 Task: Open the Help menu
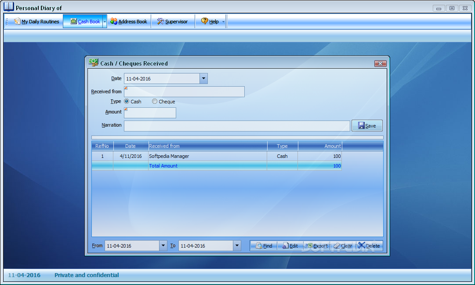pos(210,22)
